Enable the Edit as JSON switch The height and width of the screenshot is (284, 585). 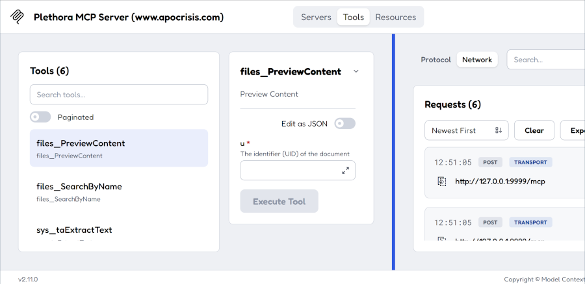coord(344,124)
